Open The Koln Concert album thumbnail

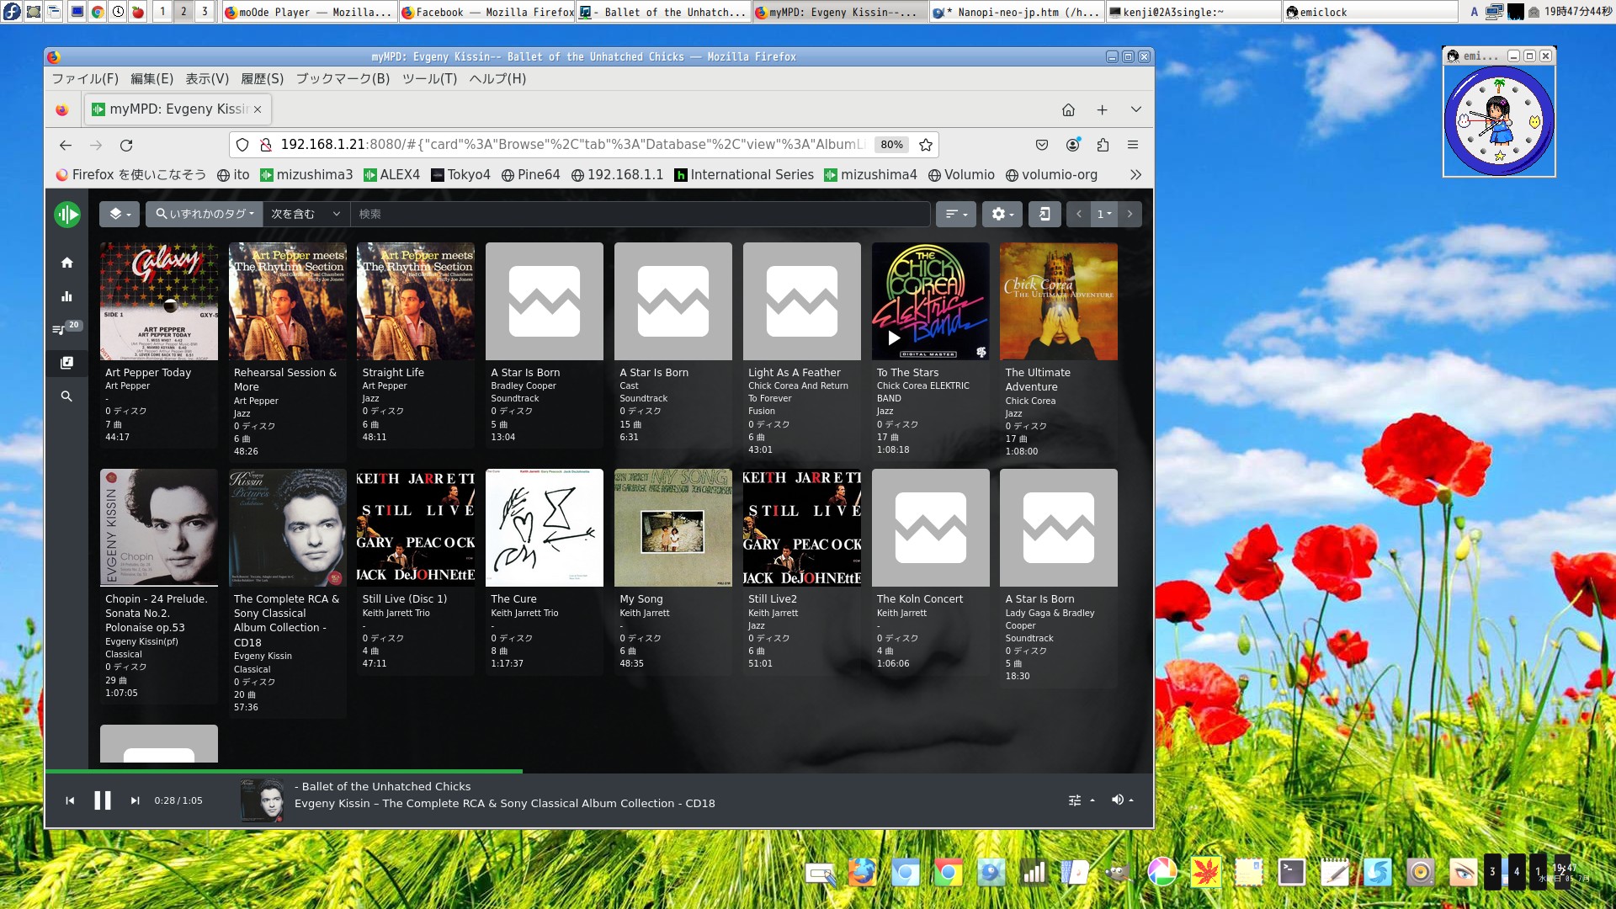pyautogui.click(x=930, y=528)
